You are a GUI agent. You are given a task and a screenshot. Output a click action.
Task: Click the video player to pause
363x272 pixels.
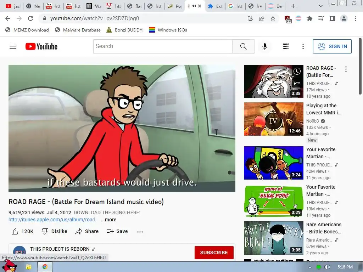click(122, 128)
